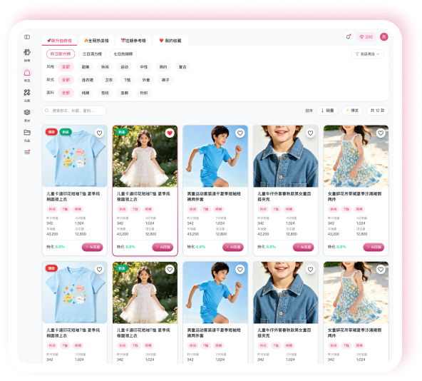Select the 三日潜力榜 ranking pill
This screenshot has height=381, width=422.
pyautogui.click(x=92, y=54)
